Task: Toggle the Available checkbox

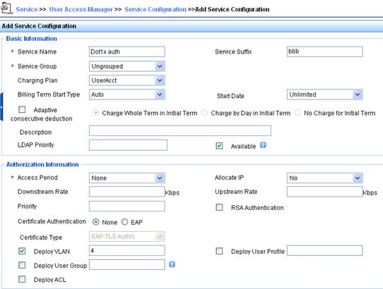Action: tap(219, 146)
